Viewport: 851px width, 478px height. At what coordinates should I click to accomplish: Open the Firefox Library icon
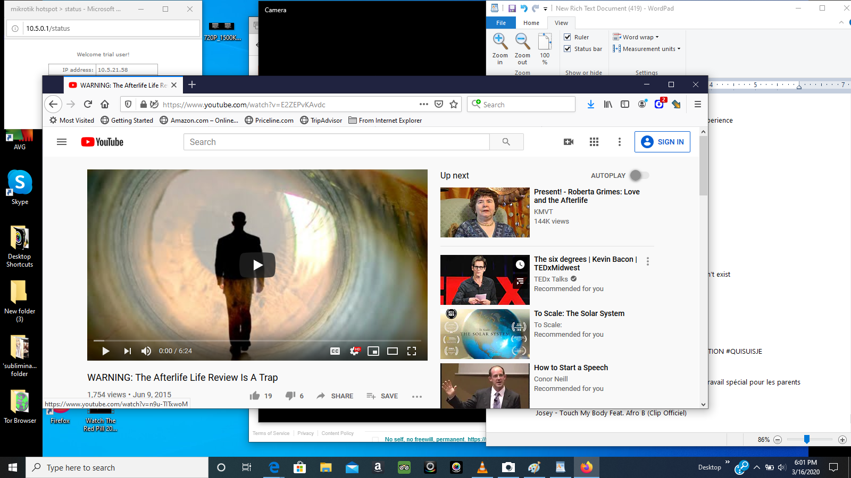point(608,105)
